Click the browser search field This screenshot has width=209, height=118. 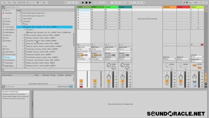40,7
